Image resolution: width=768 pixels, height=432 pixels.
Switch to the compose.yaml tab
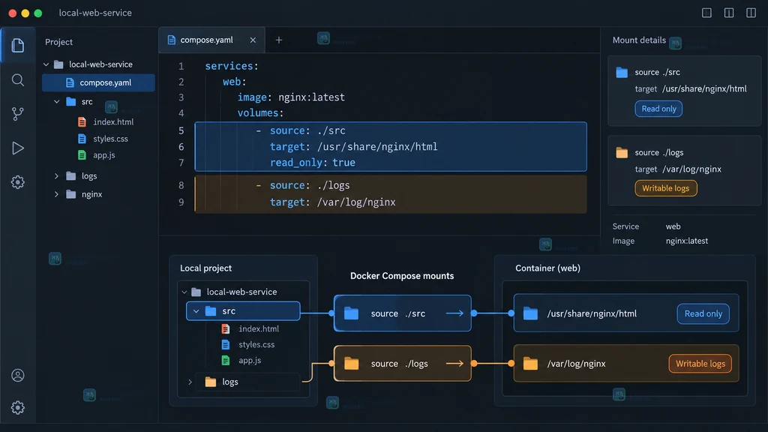(211, 40)
